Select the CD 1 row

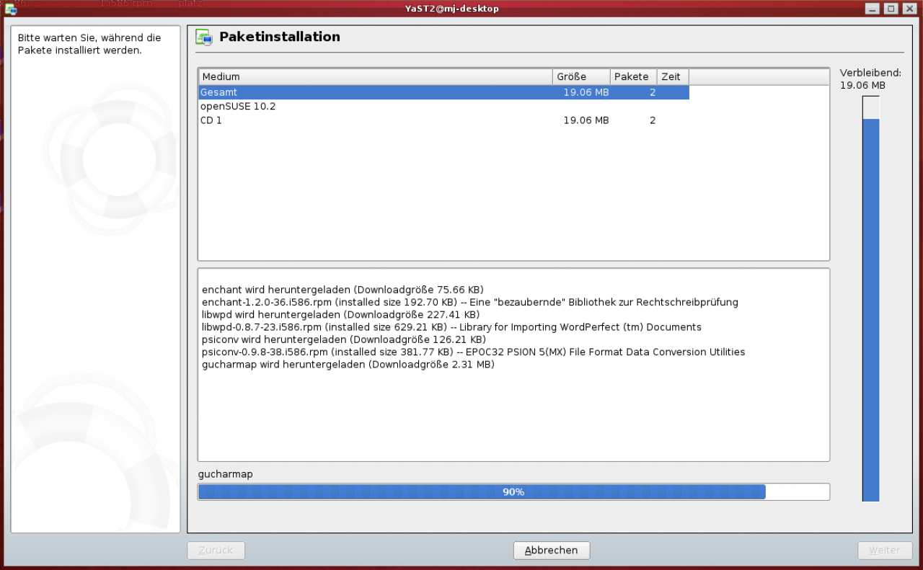[443, 120]
